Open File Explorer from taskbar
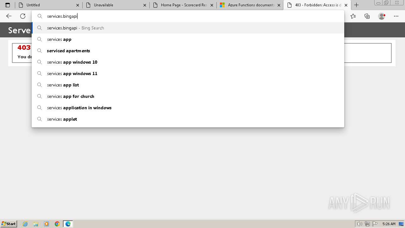 coord(36,224)
